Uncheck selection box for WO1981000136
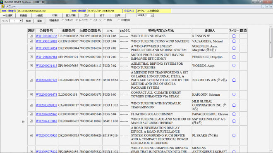The image size is (273, 153). coord(31,36)
